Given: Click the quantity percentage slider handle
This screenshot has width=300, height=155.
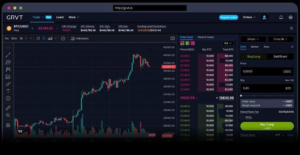Looking at the screenshot, I should [x=241, y=95].
